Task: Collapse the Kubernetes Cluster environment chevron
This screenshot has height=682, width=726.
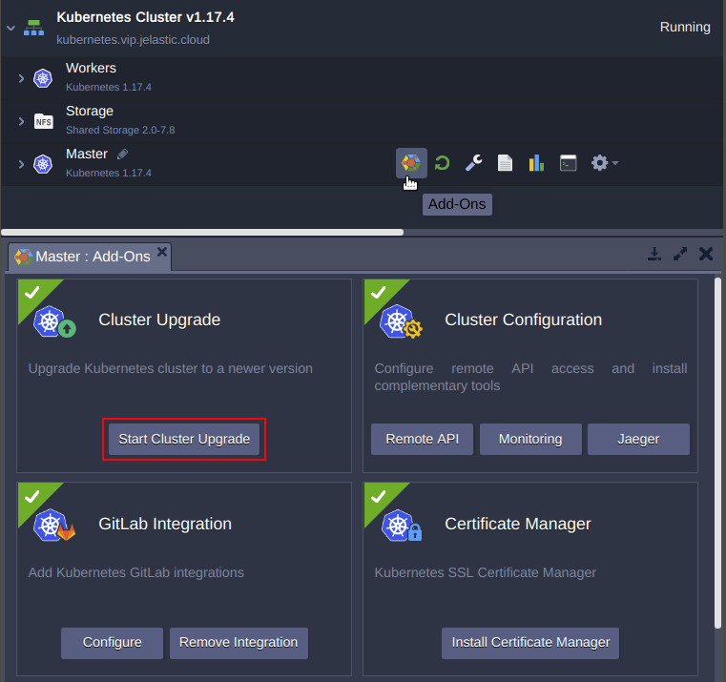Action: coord(11,29)
